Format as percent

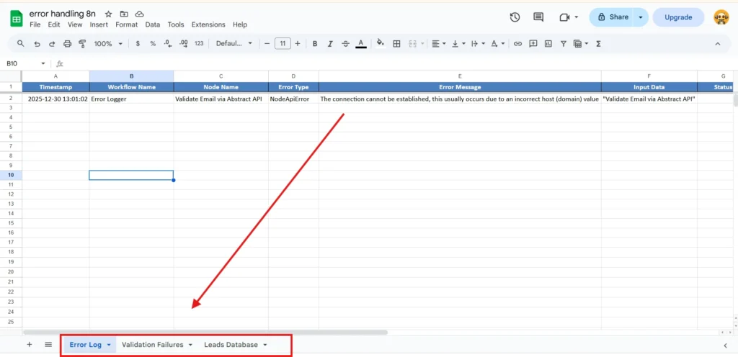153,44
